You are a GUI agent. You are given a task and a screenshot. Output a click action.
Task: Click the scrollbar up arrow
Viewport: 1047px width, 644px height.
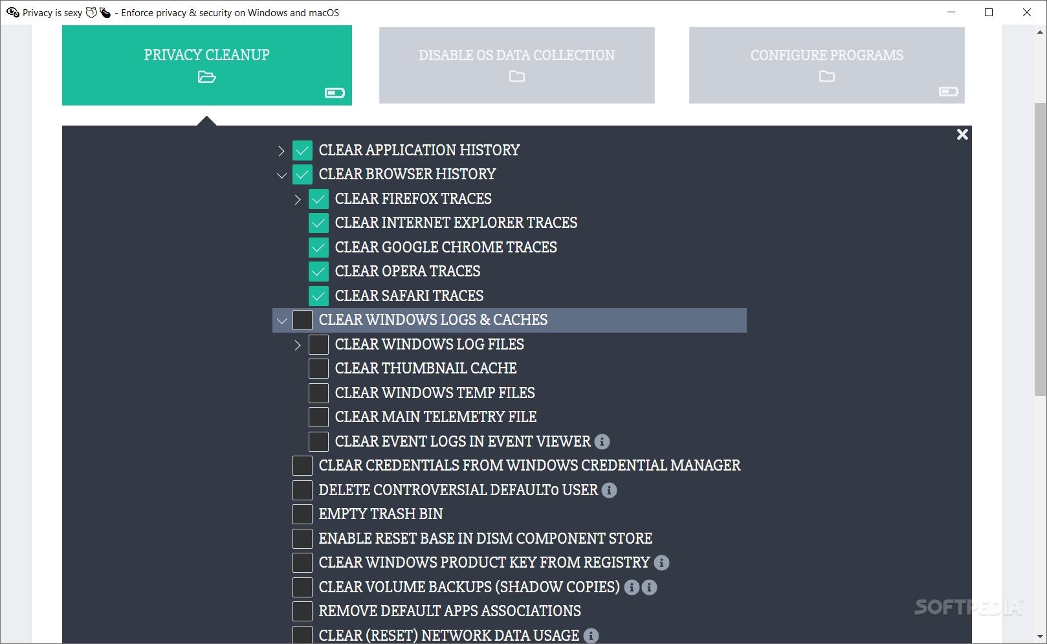point(1040,31)
